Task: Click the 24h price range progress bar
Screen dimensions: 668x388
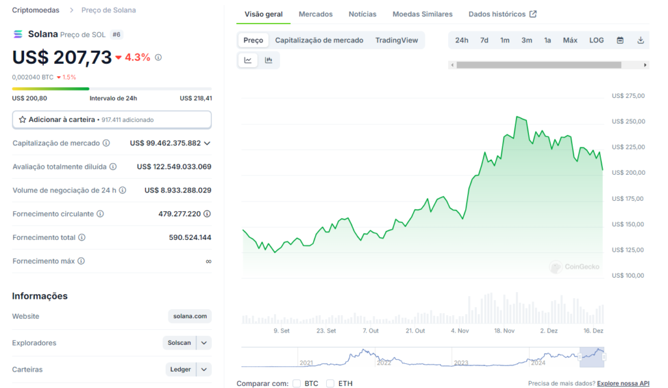Action: 112,89
